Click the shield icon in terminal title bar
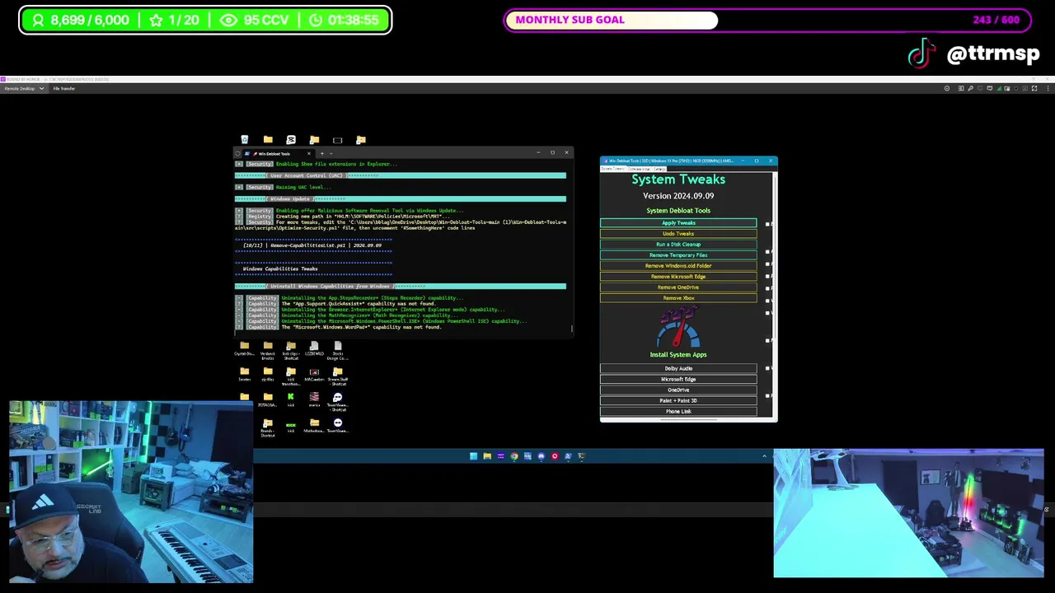The image size is (1055, 593). pyautogui.click(x=238, y=153)
